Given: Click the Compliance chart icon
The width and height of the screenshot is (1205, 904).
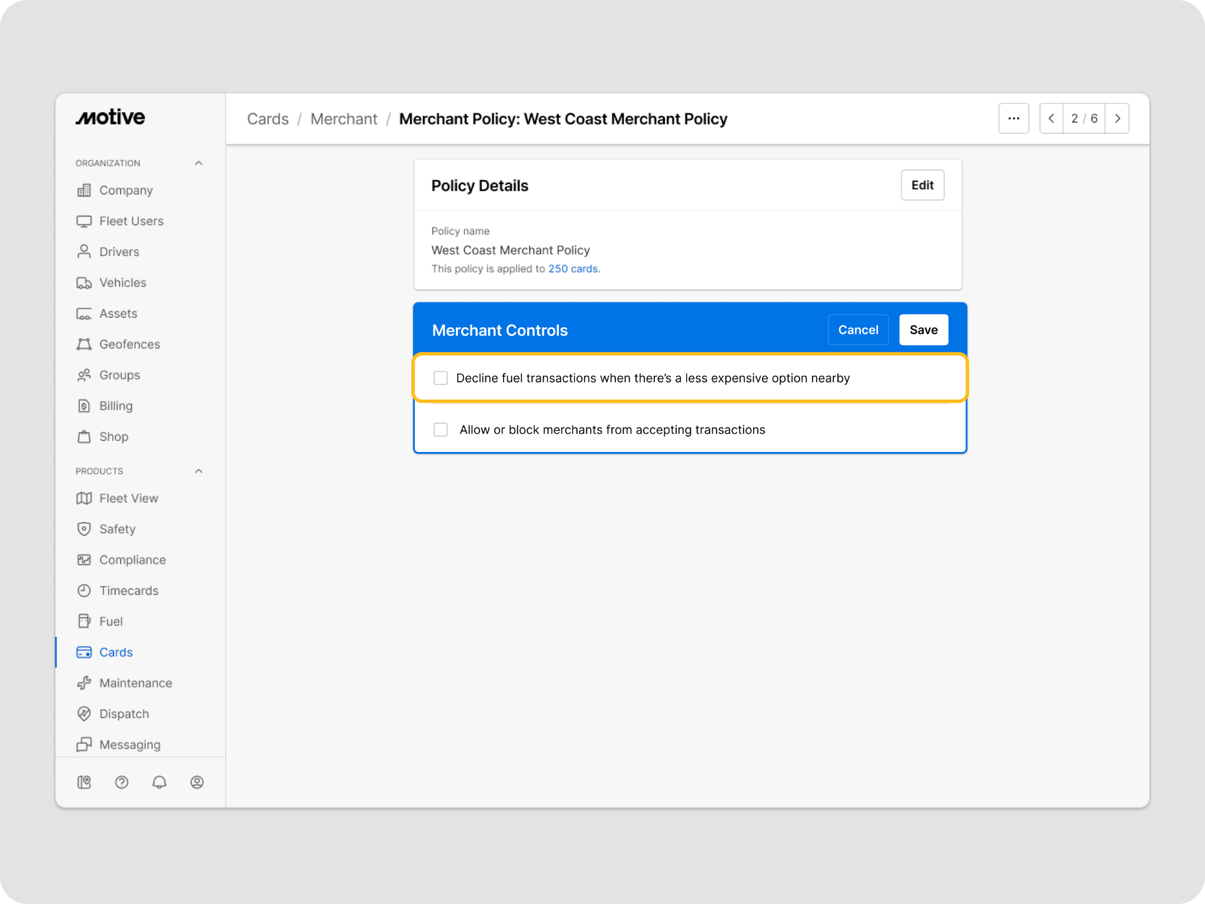Looking at the screenshot, I should tap(84, 560).
